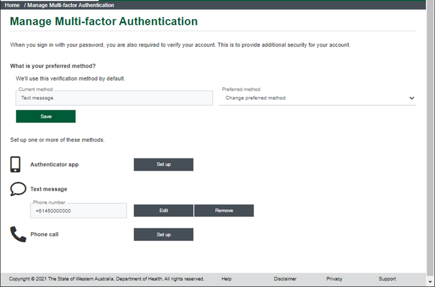Click the Text message speech bubble icon

pos(18,189)
